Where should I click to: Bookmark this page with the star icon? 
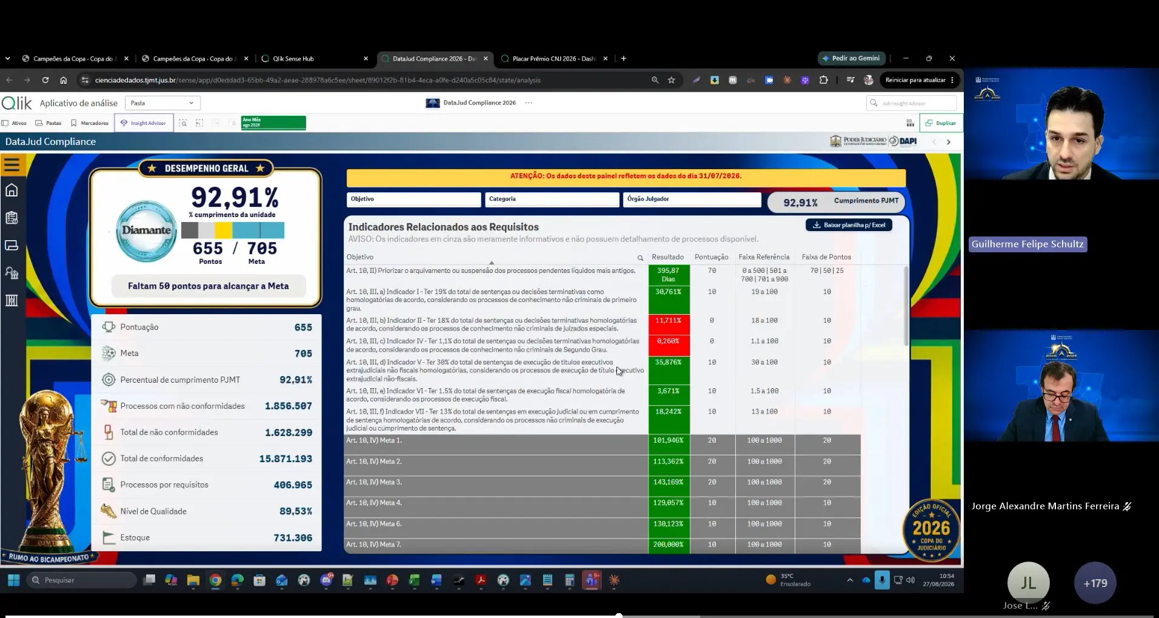672,80
